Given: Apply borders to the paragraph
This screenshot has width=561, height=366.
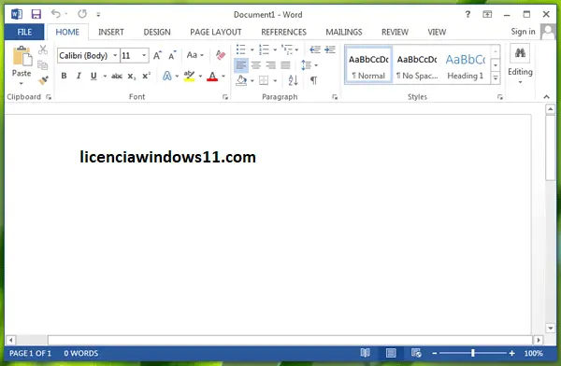Looking at the screenshot, I should [x=264, y=80].
